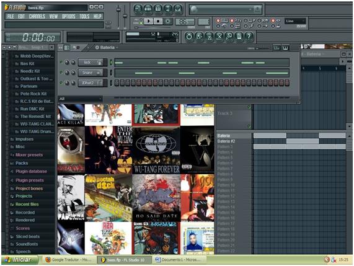The height and width of the screenshot is (266, 354).
Task: Open graph editor in step sequencer
Action: point(277,48)
